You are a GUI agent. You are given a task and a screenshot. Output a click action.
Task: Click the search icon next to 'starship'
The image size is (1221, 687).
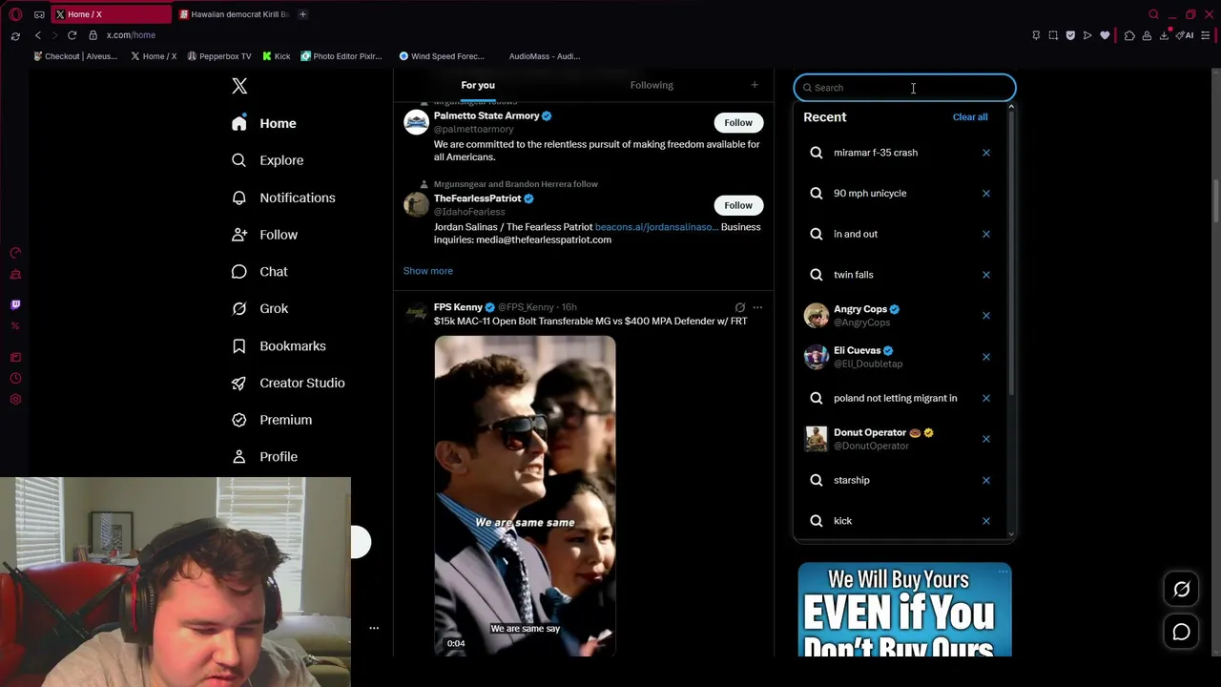point(817,480)
